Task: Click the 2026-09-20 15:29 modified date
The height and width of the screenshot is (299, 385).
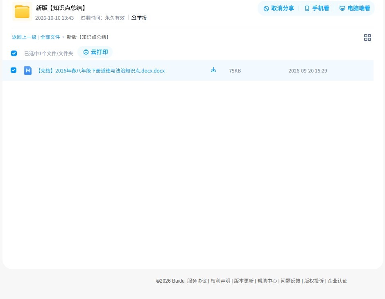Action: [x=308, y=71]
